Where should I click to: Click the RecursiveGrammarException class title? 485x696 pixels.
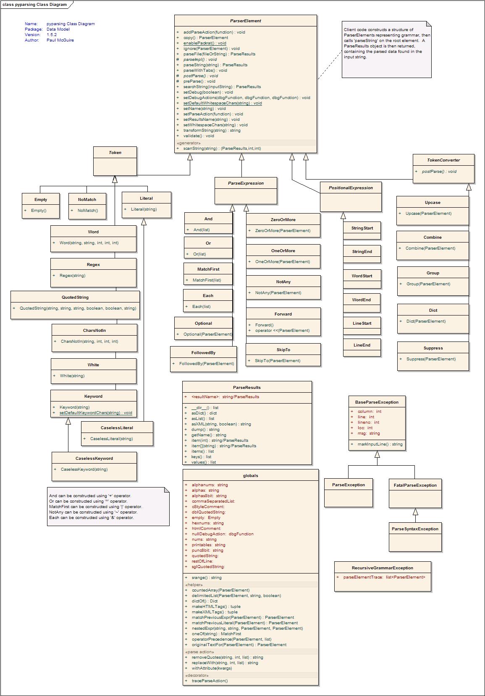tap(382, 568)
